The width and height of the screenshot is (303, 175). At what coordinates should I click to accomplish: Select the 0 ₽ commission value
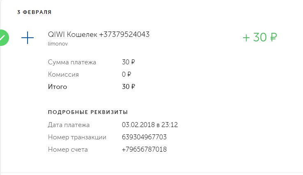[127, 75]
